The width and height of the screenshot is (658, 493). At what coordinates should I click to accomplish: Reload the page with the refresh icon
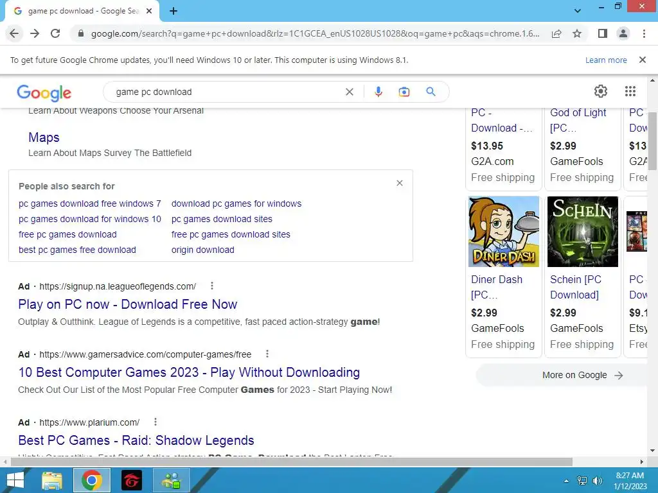click(x=55, y=33)
